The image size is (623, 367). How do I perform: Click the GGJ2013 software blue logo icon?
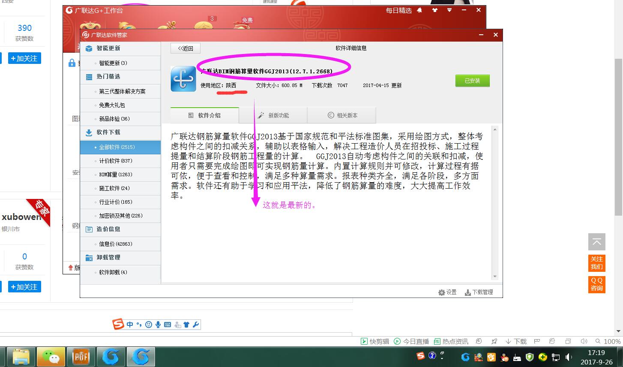click(183, 79)
